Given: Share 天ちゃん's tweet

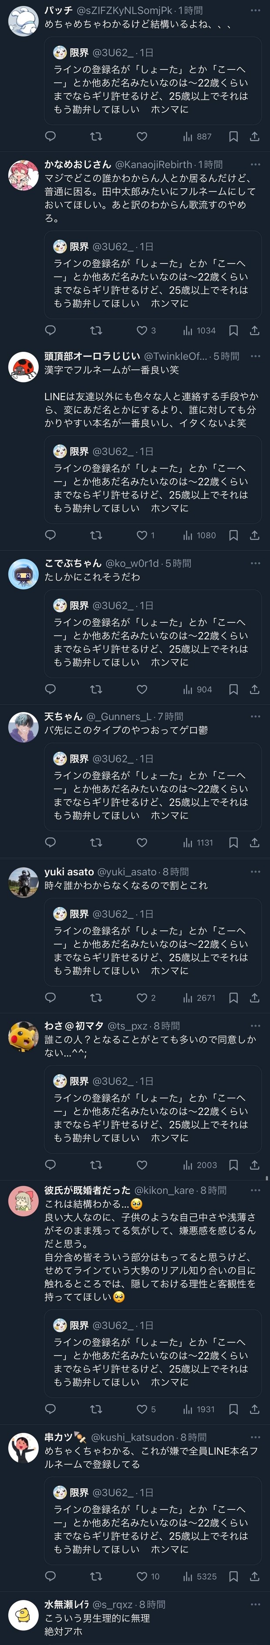Looking at the screenshot, I should (x=254, y=842).
